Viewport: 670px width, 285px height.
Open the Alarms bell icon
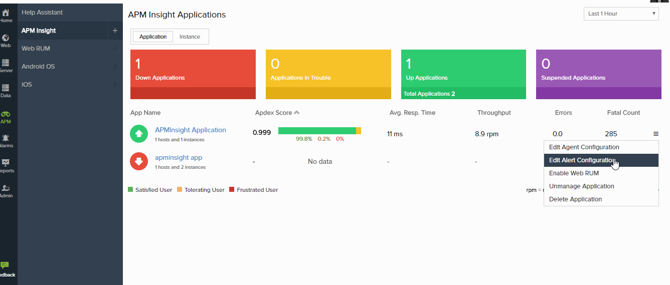[6, 138]
